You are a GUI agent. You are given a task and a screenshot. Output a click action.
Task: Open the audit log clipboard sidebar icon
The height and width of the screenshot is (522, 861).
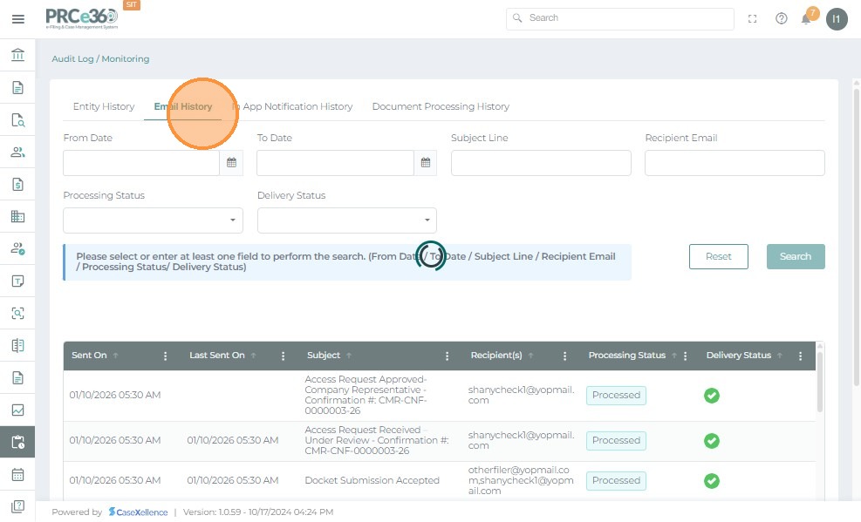17,442
